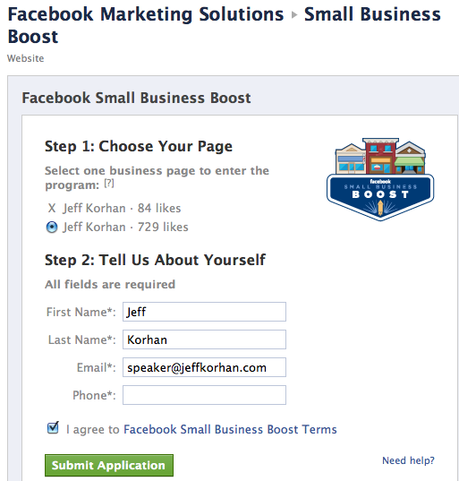Open Facebook Marketing Solutions breadcrumb link
459x481 pixels.
pos(146,14)
